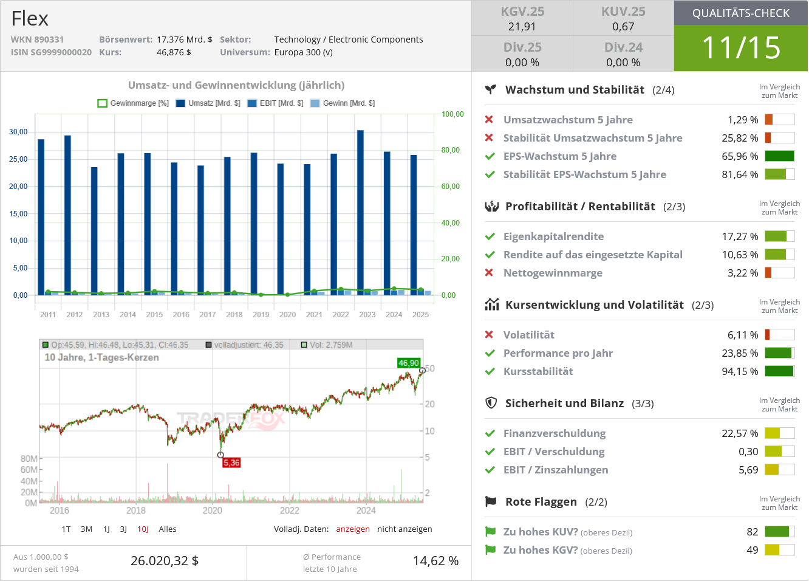809x581 pixels.
Task: Toggle Umsatz [Mrd. $] legend series
Action: pos(208,103)
